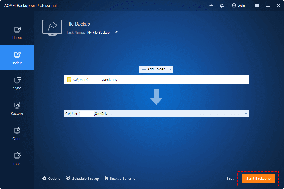Expand the Add Folder dropdown arrow
The width and height of the screenshot is (284, 189).
click(x=170, y=69)
